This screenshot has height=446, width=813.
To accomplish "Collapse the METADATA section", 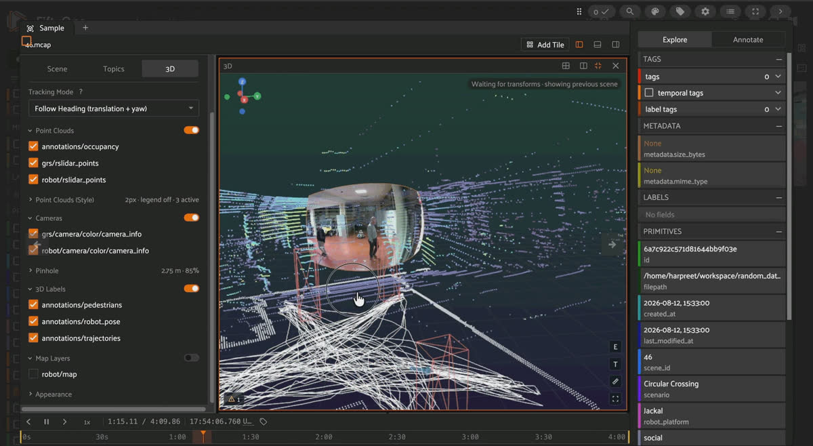I will coord(778,126).
